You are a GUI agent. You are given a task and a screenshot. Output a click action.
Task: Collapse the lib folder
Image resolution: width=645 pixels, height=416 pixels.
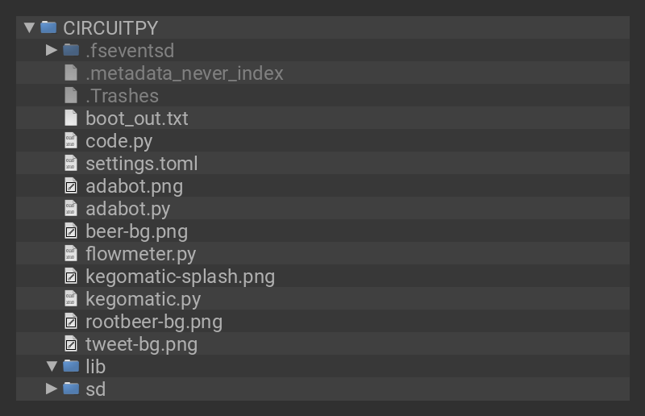(52, 367)
